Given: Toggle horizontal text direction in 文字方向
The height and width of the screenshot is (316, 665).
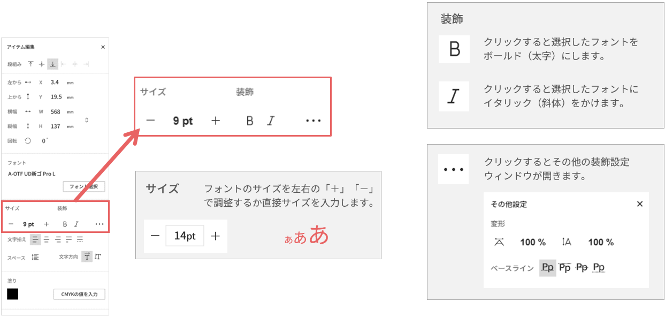Looking at the screenshot, I should click(x=87, y=257).
